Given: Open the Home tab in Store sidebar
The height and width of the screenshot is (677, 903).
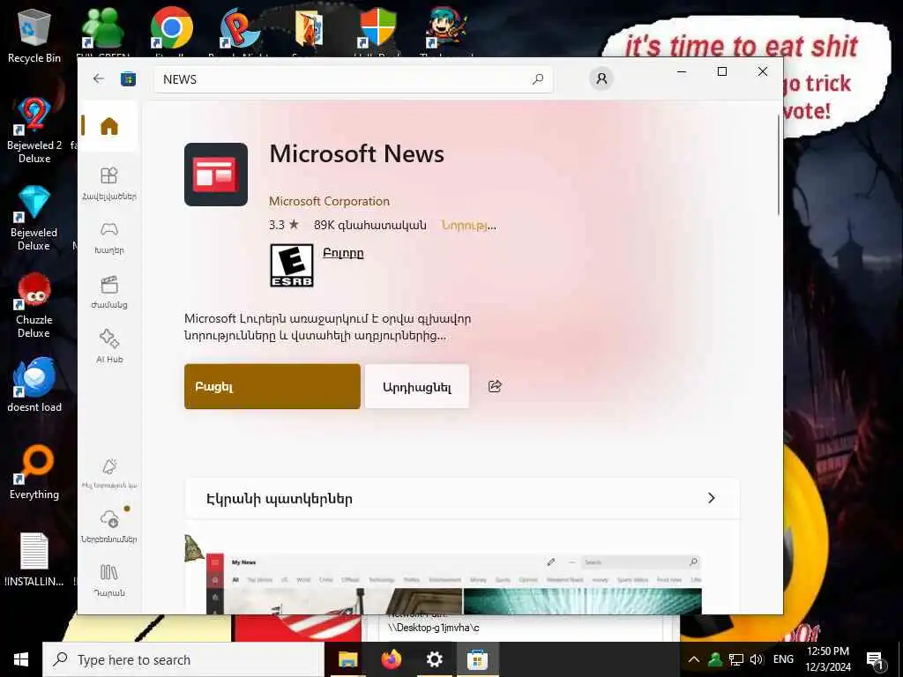Looking at the screenshot, I should tap(108, 126).
